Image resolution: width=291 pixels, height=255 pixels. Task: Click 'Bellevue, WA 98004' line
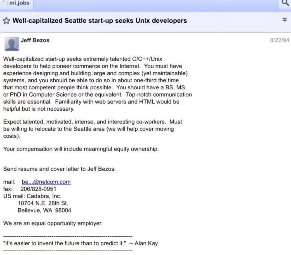click(44, 210)
